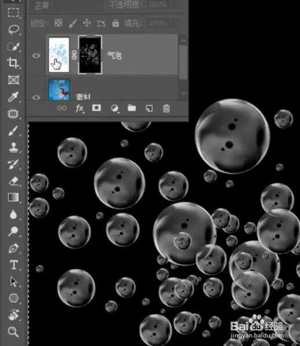The image size is (300, 346).
Task: Select the Blur tool
Action: [x=13, y=214]
